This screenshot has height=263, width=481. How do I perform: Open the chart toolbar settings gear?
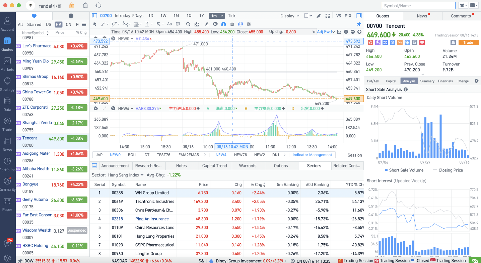pos(249,24)
